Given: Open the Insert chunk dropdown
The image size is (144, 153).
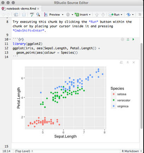Looking at the screenshot, I should (83, 15).
